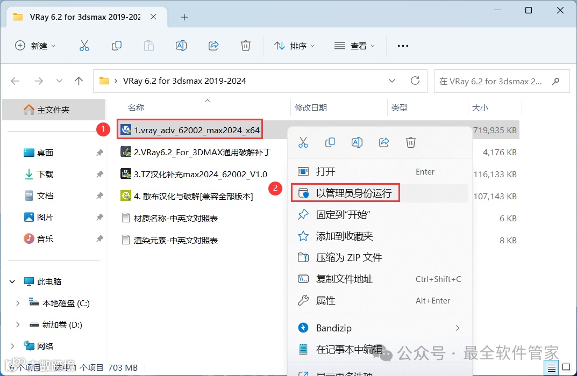This screenshot has width=577, height=376.
Task: Open recent locations dropdown arrow
Action: click(59, 81)
